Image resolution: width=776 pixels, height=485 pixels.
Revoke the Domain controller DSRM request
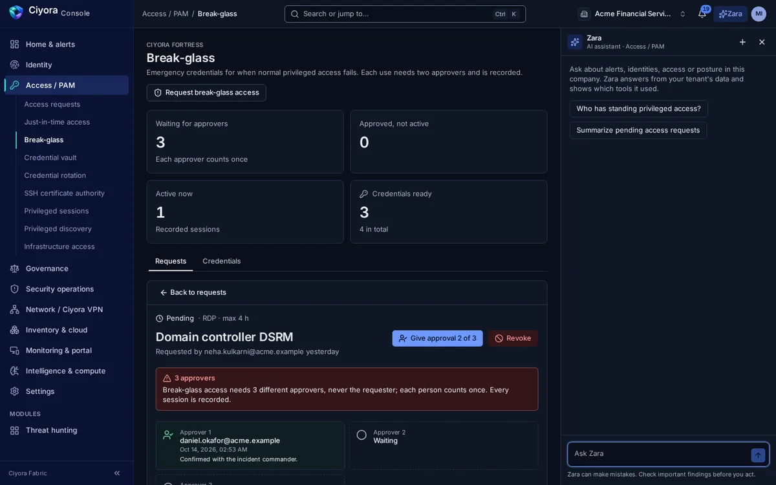[x=513, y=338]
